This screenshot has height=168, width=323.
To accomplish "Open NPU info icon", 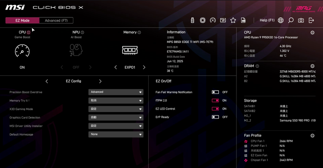I will tap(82, 32).
